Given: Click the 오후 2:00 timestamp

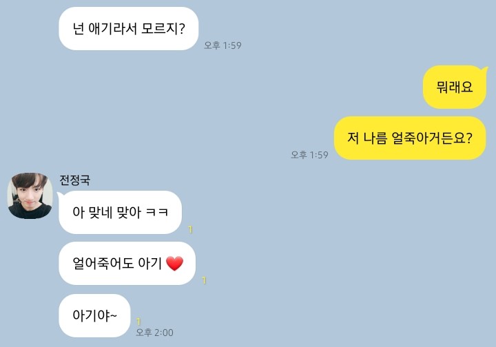Looking at the screenshot, I should [x=154, y=333].
